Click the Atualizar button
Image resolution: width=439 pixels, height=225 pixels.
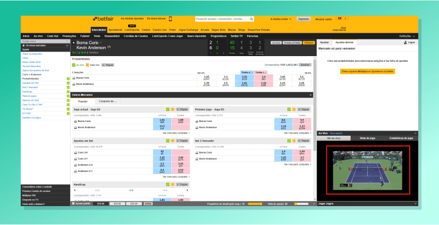[305, 65]
